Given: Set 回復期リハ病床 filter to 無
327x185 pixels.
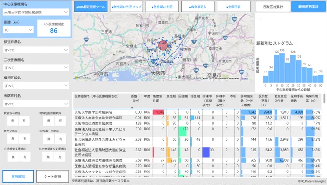Looking at the screenshot, I should coord(49,139).
